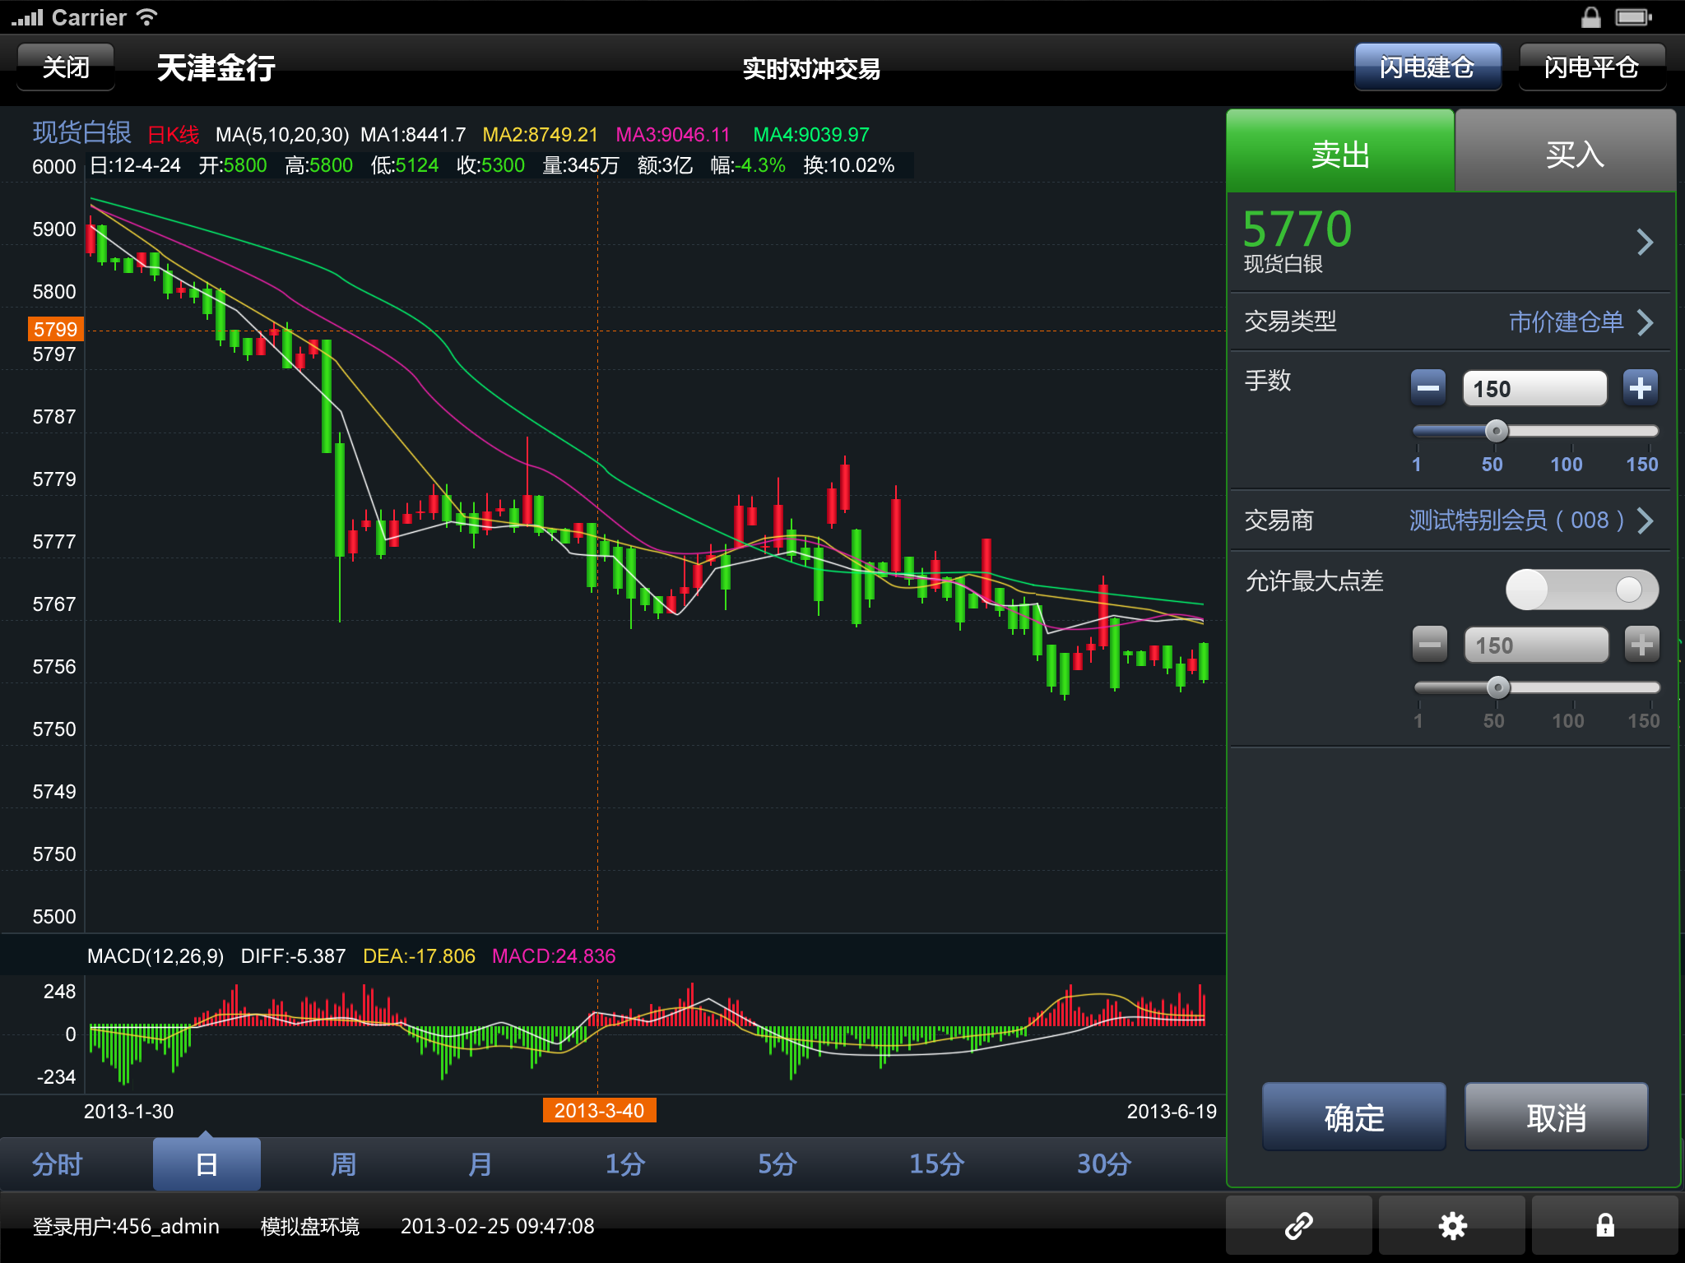Click the MACD(12,26,9) indicator label
The image size is (1685, 1263).
(156, 955)
